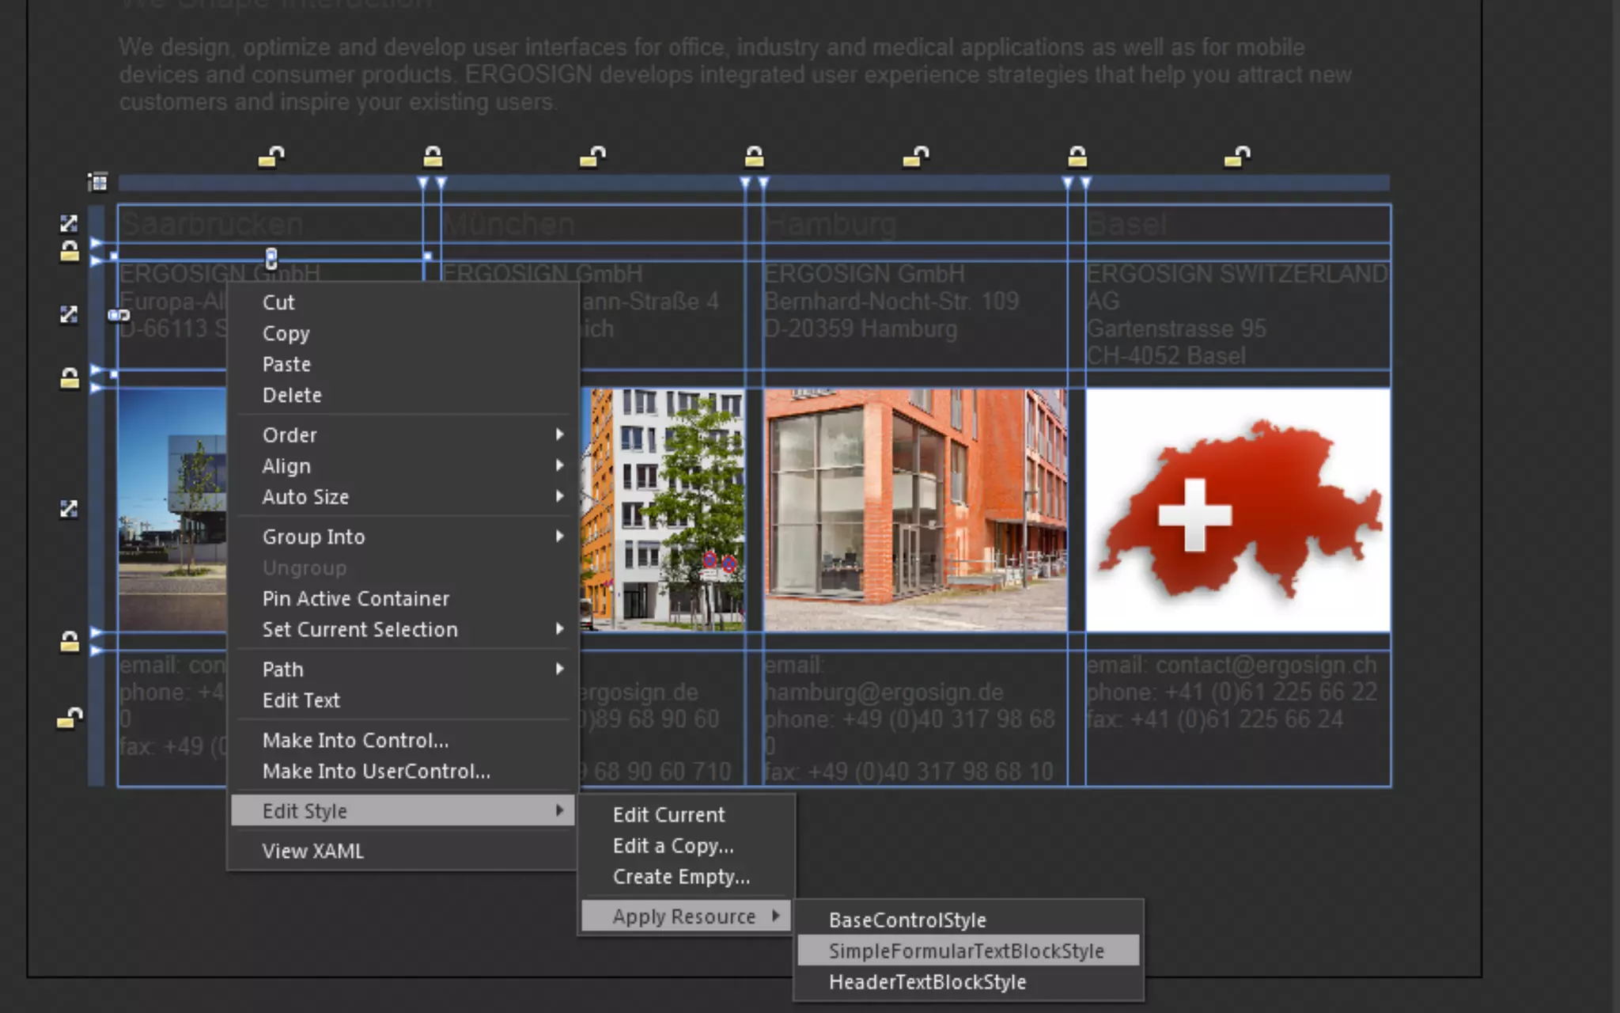Click the open lock above the Hamburg column

click(916, 157)
